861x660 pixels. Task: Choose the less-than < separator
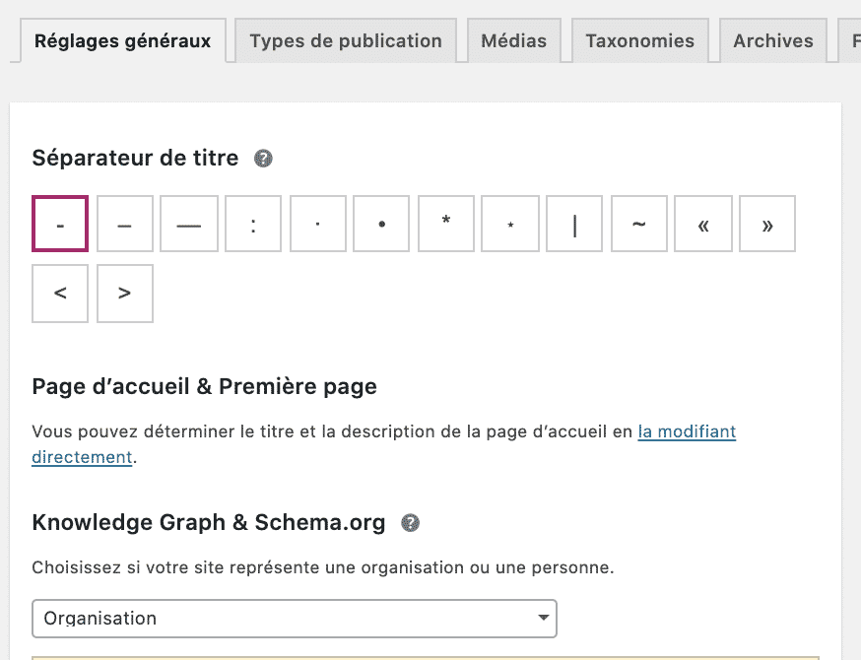[60, 293]
